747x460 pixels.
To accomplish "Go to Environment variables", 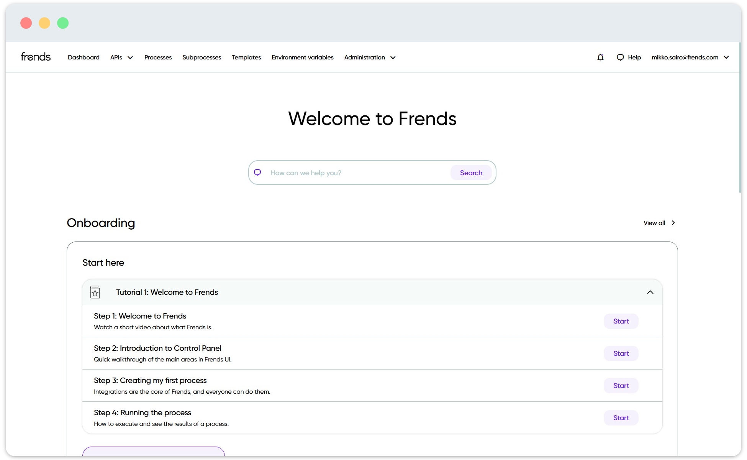I will 302,57.
